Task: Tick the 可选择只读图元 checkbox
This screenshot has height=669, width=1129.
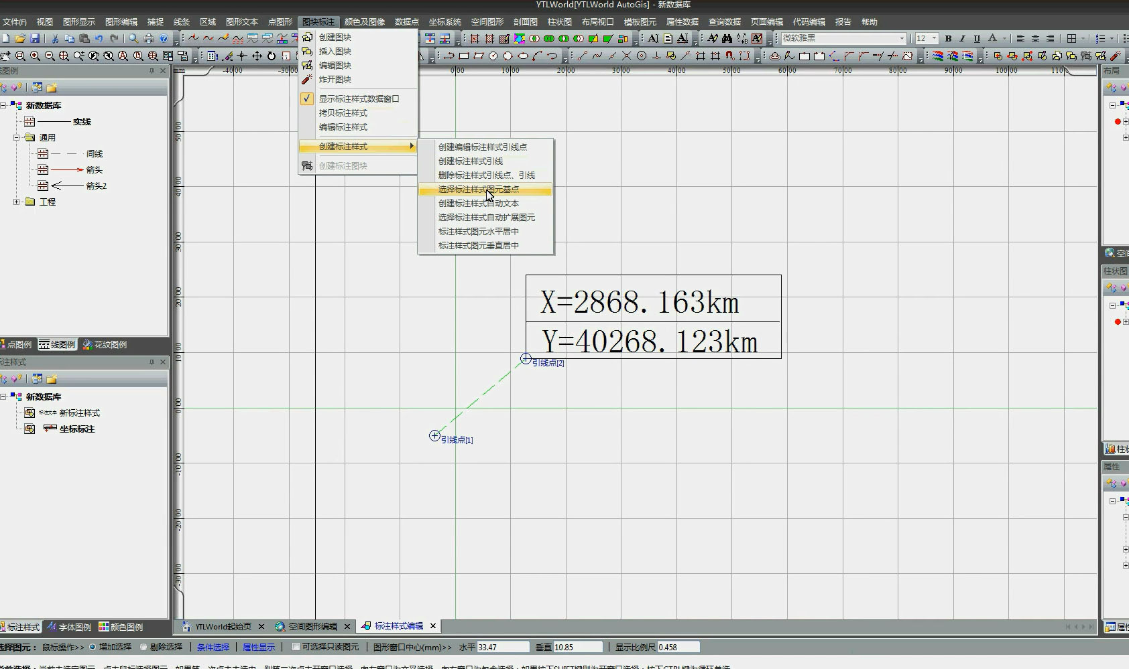Action: [296, 647]
